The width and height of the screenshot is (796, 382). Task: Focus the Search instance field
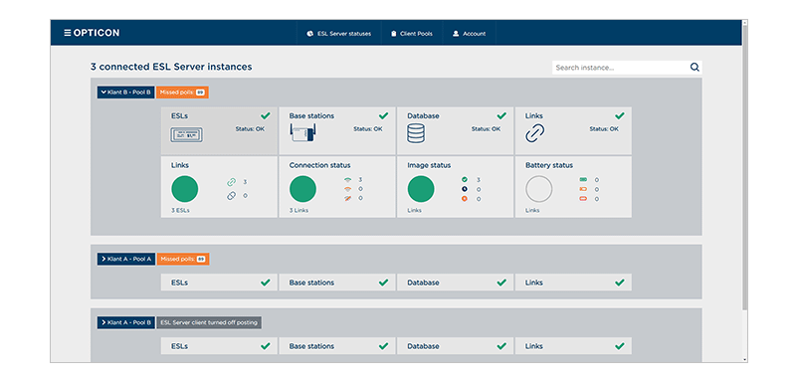[620, 68]
